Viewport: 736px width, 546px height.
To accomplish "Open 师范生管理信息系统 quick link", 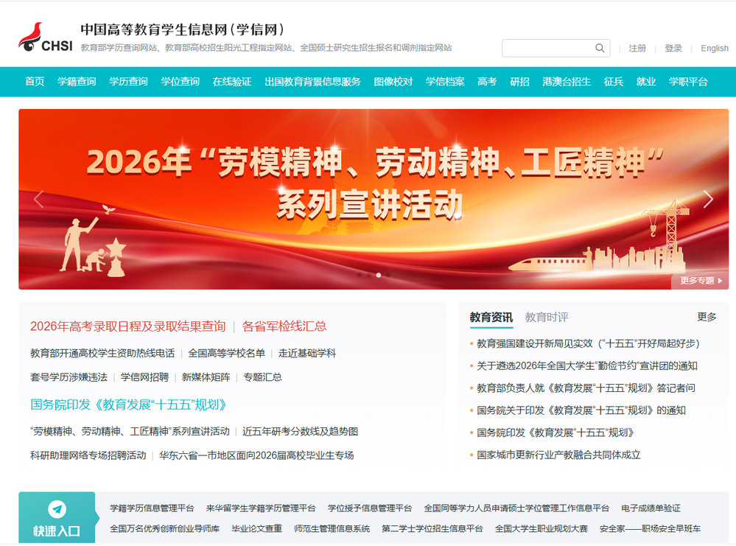I will click(332, 528).
